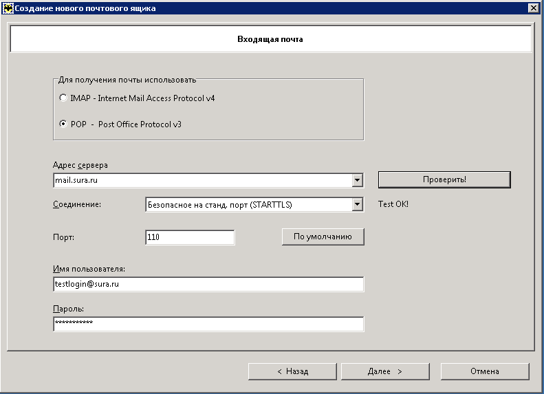Expand the server address dropdown arrow
This screenshot has height=394, width=544.
tap(357, 180)
